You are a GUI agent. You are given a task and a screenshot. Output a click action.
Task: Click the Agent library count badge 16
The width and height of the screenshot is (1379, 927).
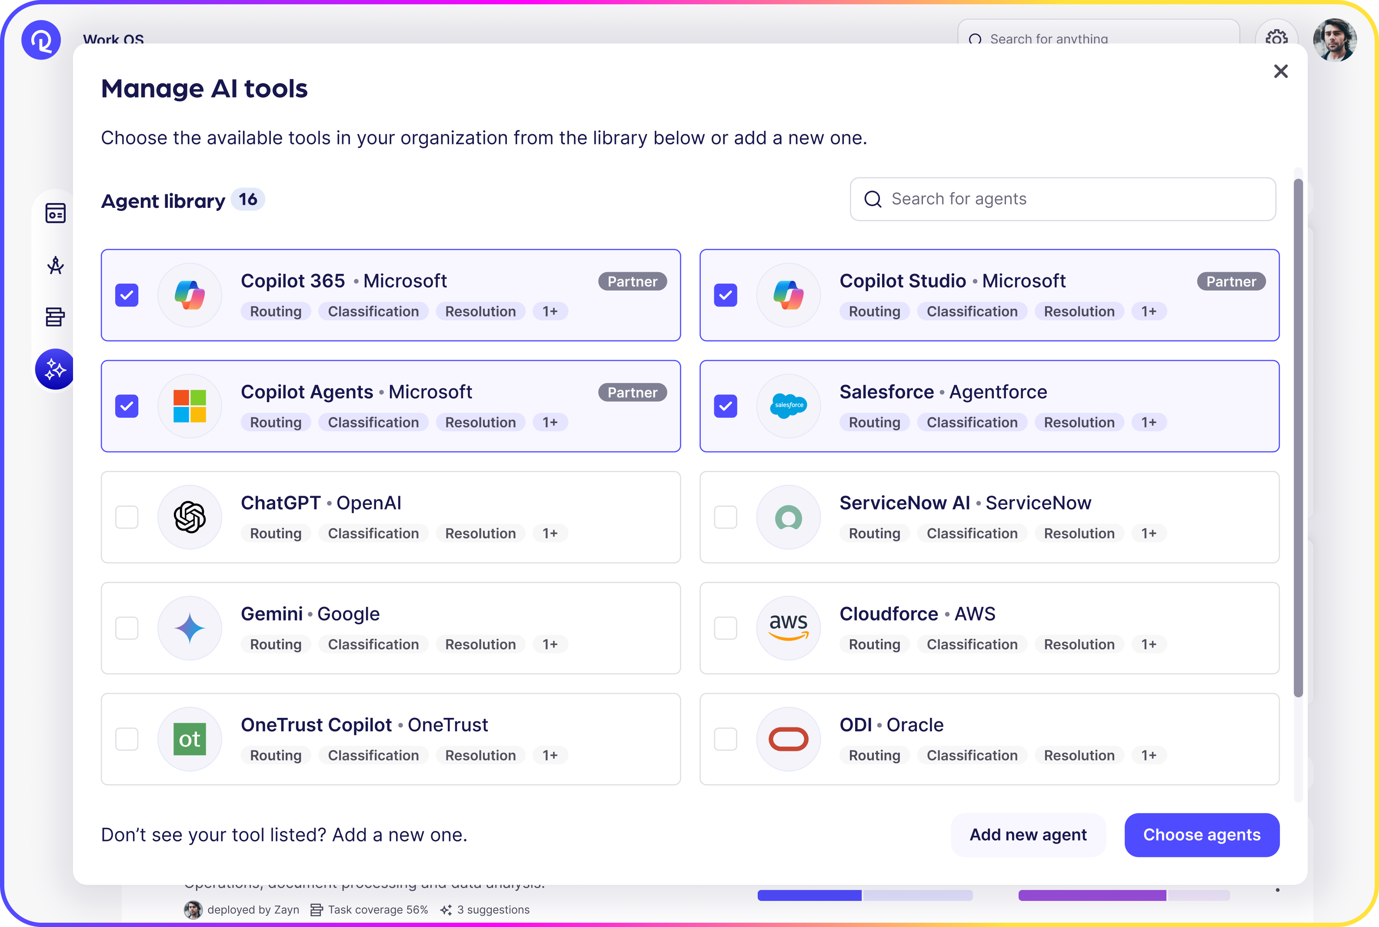click(x=248, y=200)
